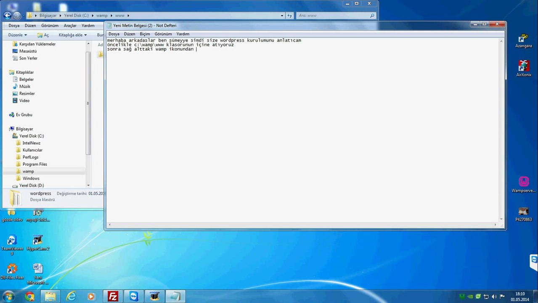Open the Biçim menu in Notepad
538x303 pixels.
[145, 34]
